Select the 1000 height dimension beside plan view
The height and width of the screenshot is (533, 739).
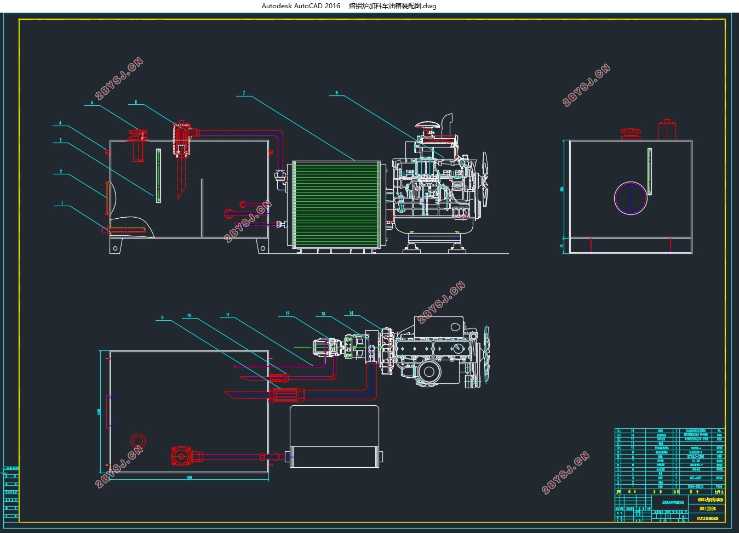coord(99,411)
